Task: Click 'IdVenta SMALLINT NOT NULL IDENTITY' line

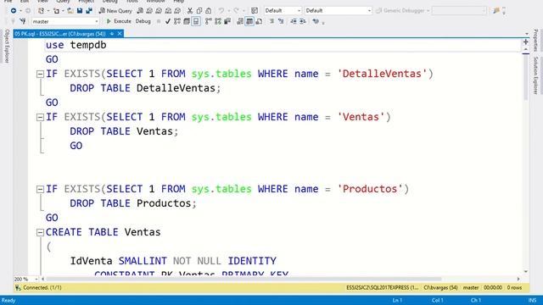Action: [173, 261]
